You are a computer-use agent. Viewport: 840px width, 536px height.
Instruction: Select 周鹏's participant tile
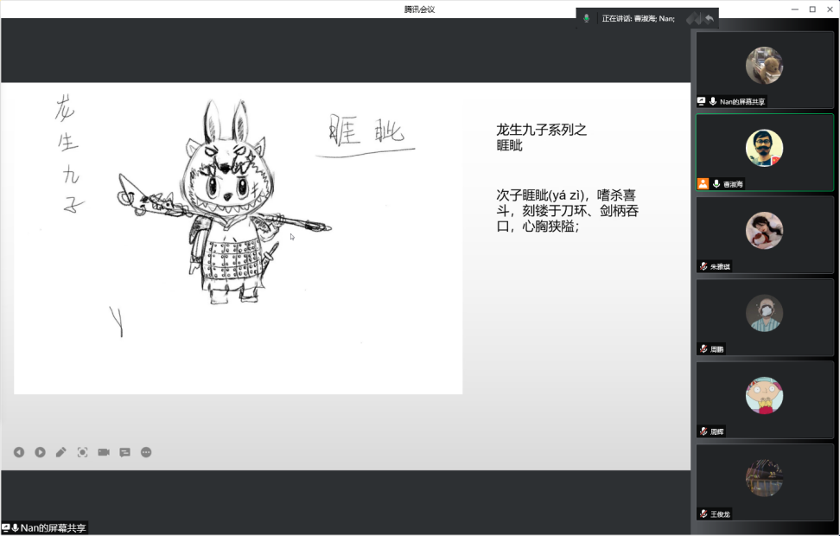pos(765,316)
